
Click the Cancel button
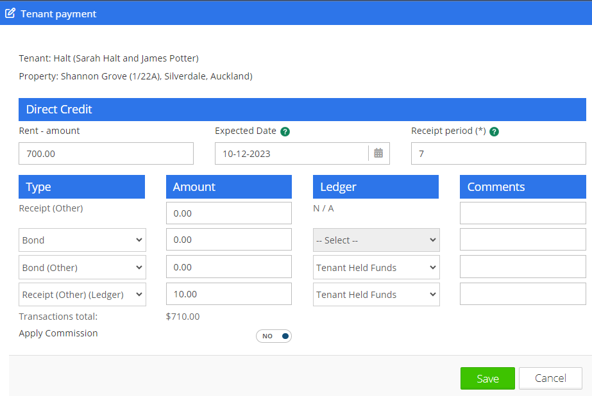[550, 378]
